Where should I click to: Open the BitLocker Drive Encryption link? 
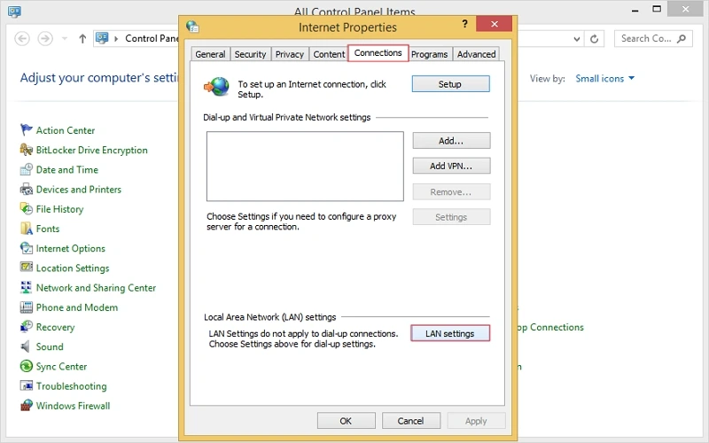(92, 150)
